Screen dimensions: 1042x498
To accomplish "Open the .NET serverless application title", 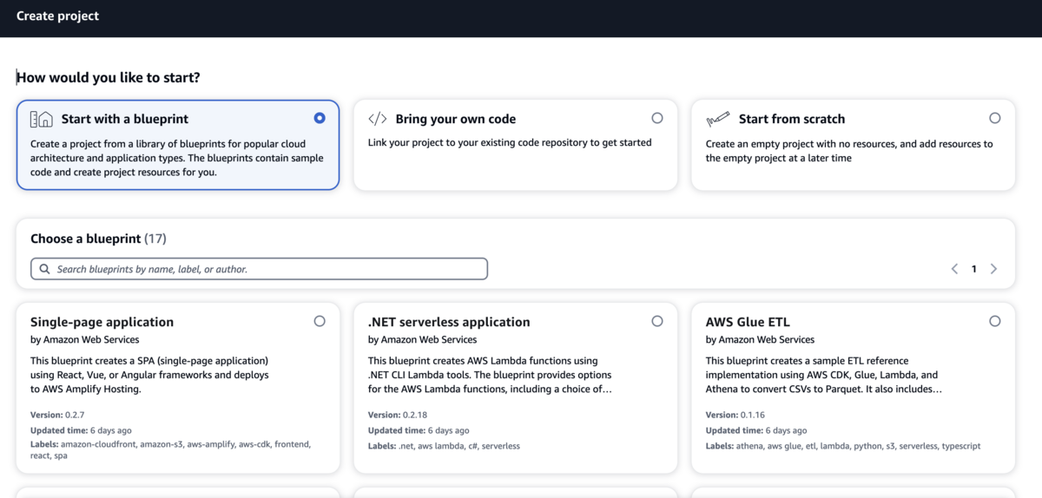I will 448,322.
